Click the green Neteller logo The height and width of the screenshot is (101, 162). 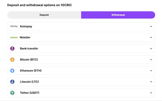click(x=14, y=37)
